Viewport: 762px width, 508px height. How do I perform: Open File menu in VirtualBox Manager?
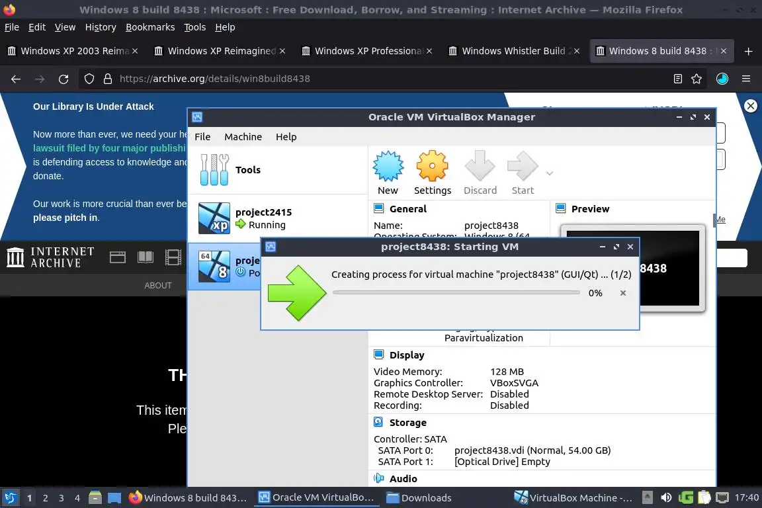coord(202,137)
